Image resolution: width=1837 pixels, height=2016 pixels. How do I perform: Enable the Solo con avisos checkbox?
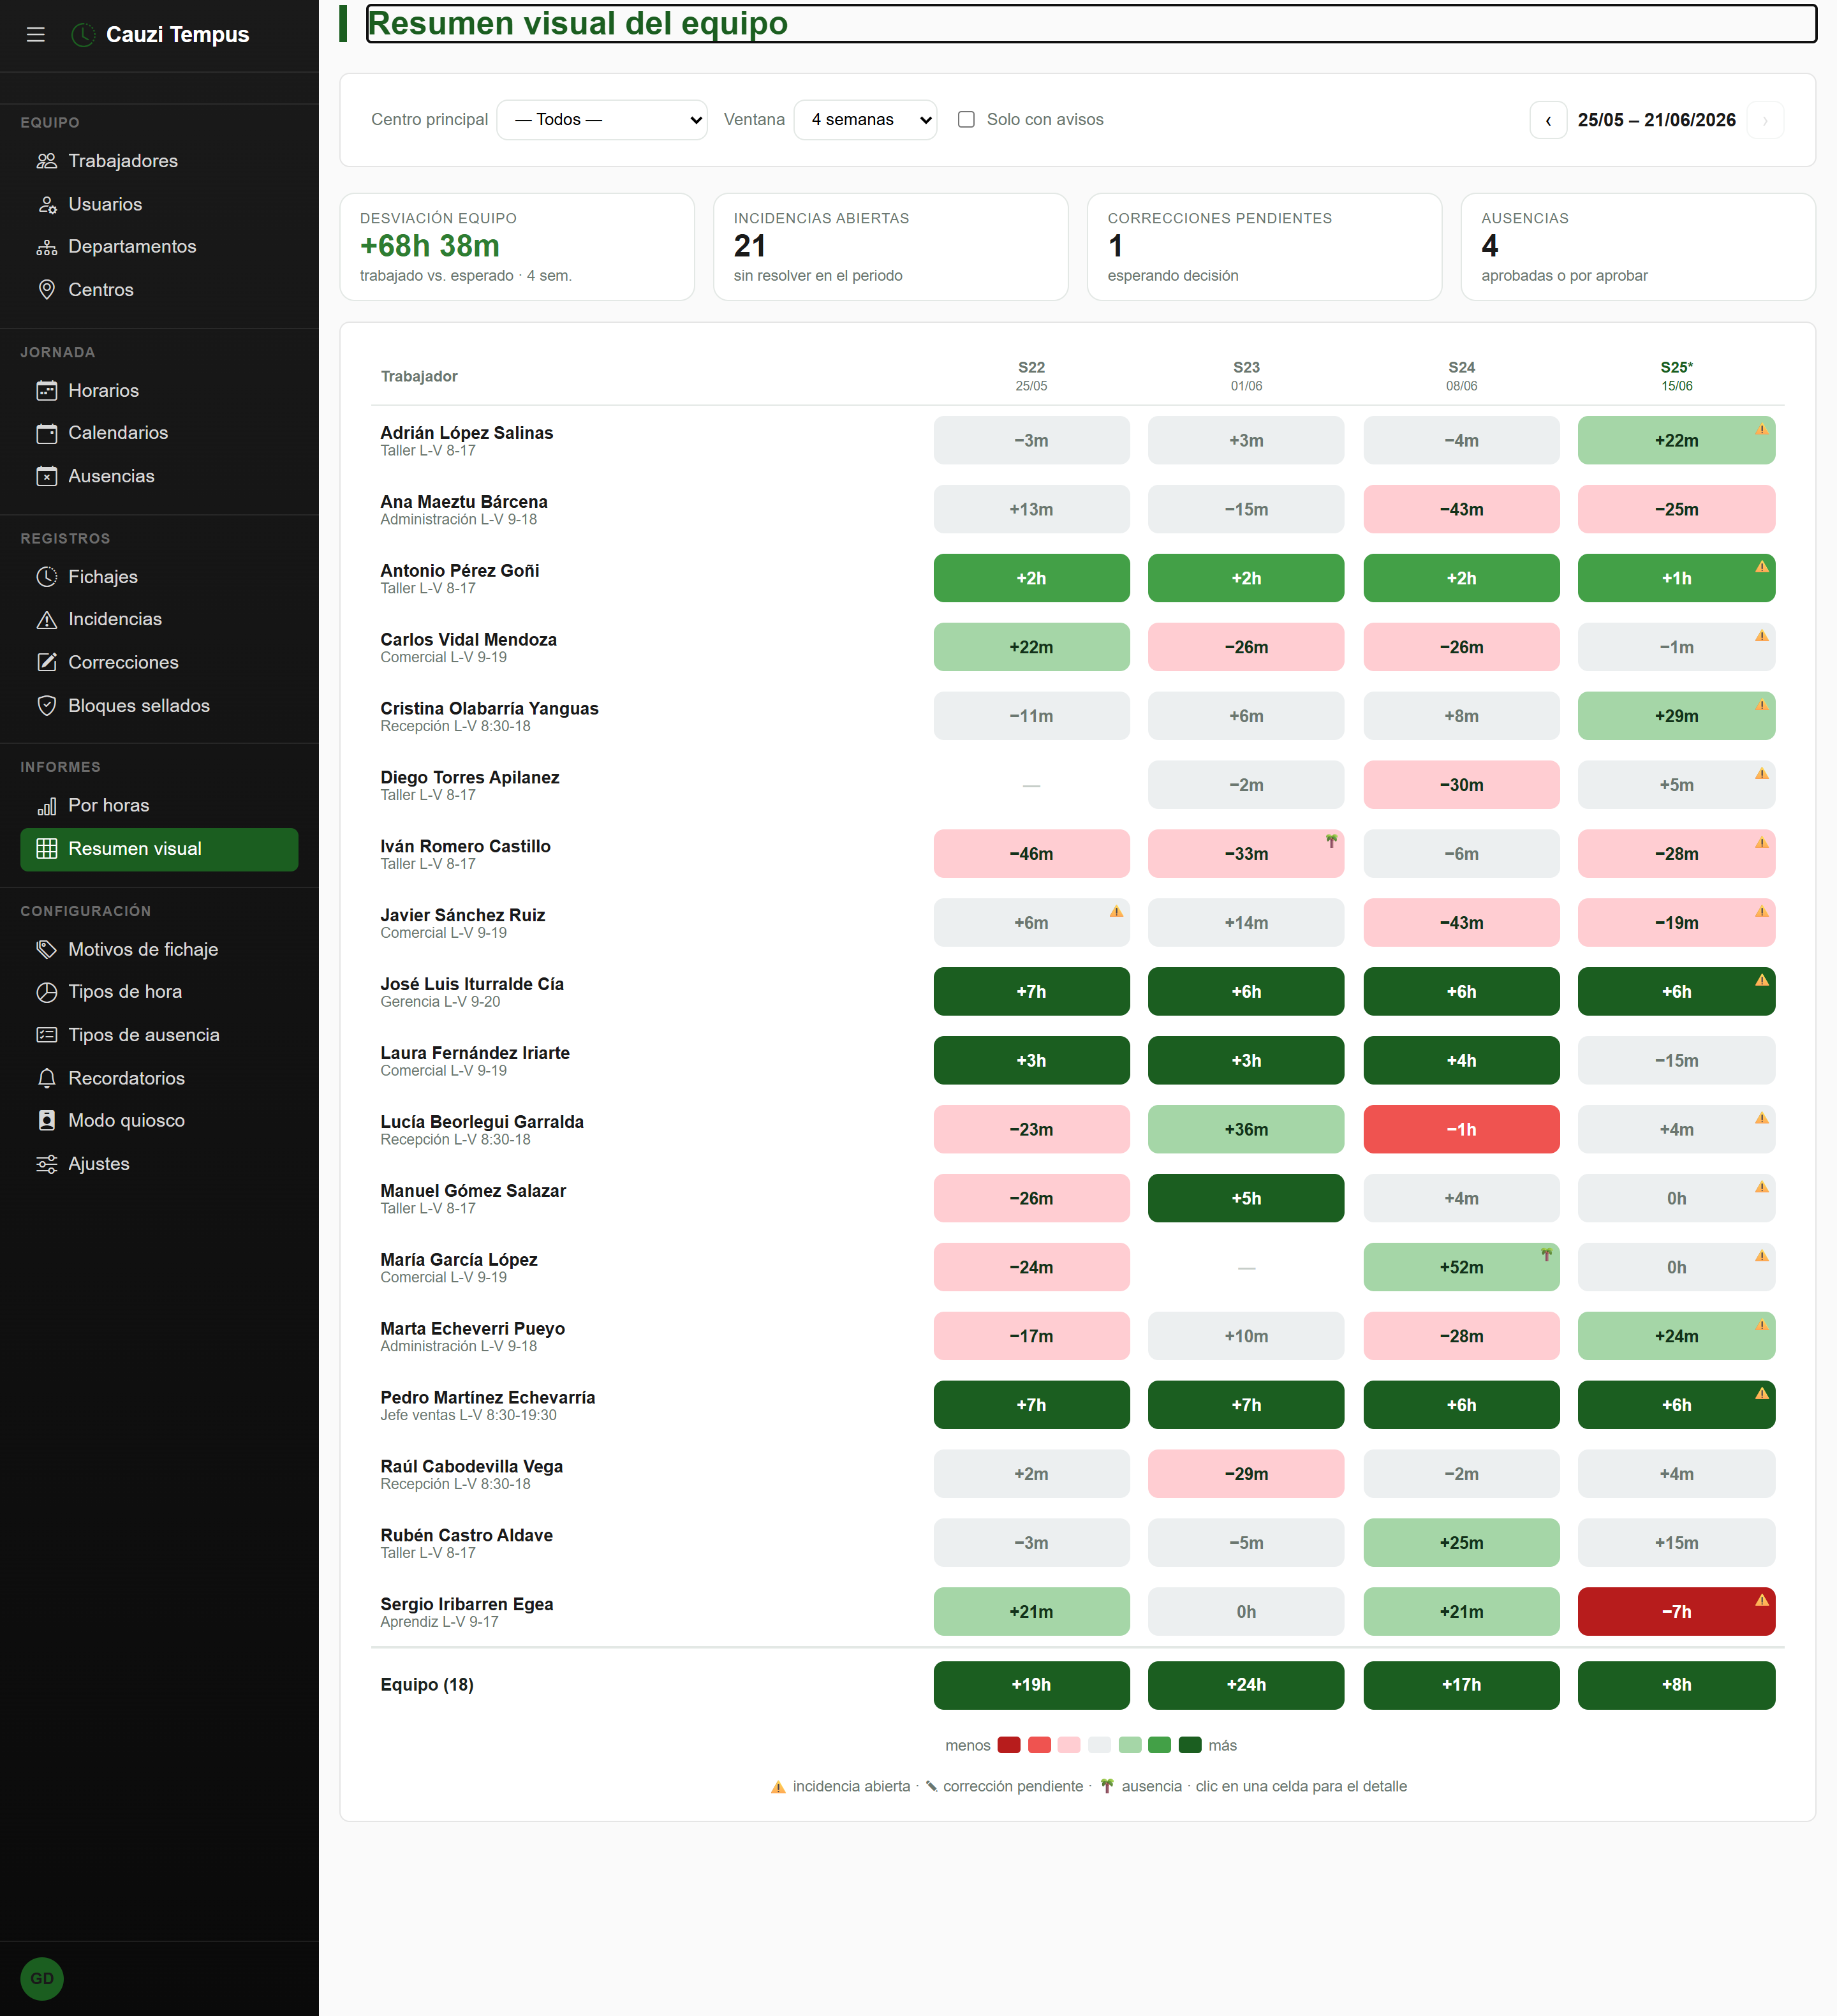click(966, 120)
